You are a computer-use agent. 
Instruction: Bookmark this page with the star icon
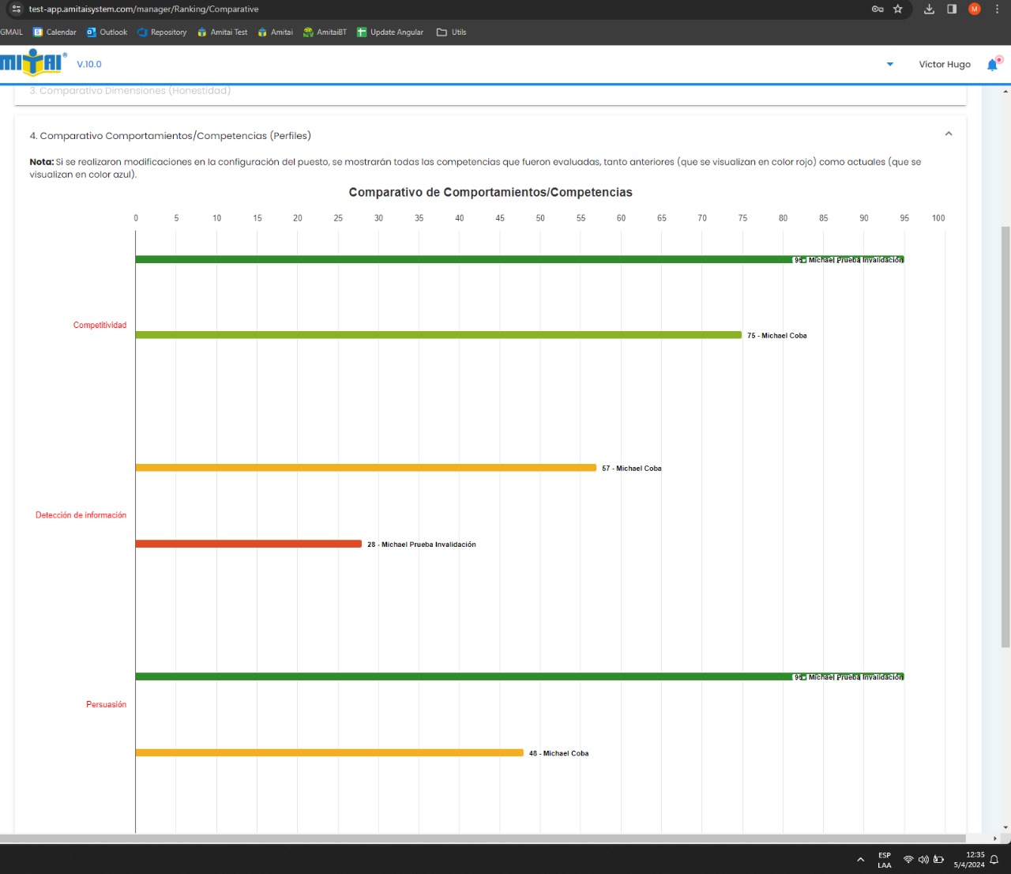(x=898, y=9)
